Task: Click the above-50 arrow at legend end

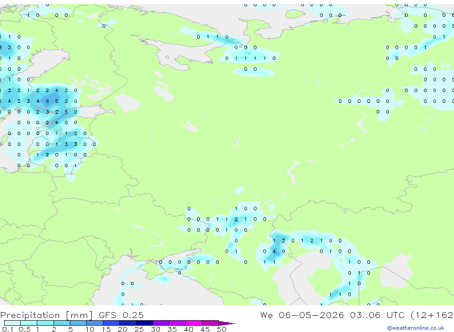Action: (227, 323)
